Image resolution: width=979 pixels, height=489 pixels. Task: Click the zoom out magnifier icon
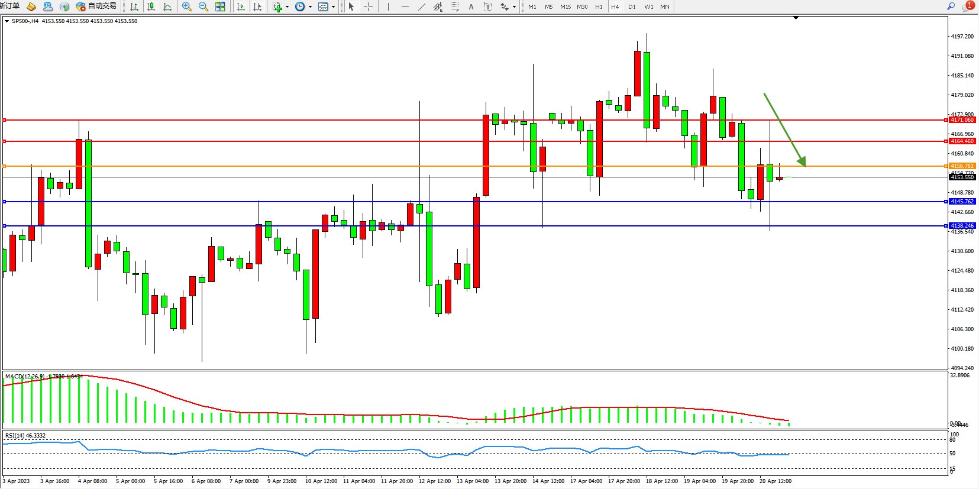click(203, 7)
